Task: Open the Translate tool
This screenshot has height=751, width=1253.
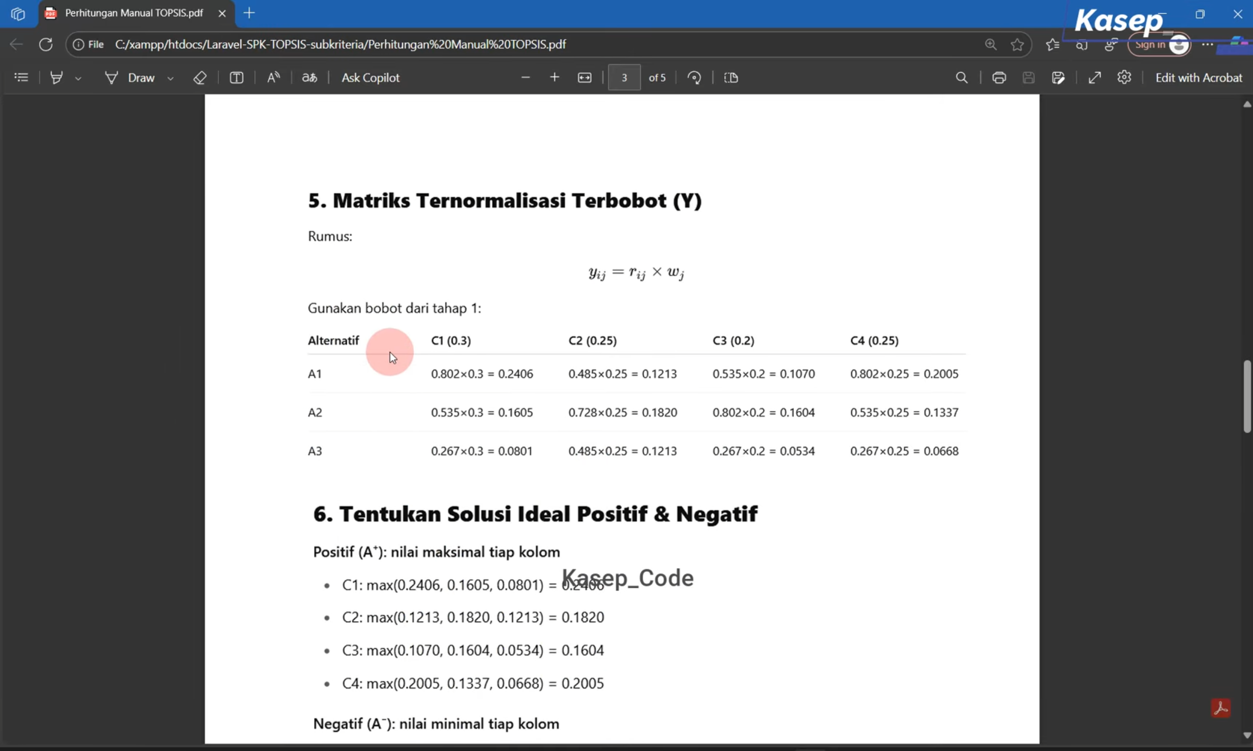Action: click(309, 78)
